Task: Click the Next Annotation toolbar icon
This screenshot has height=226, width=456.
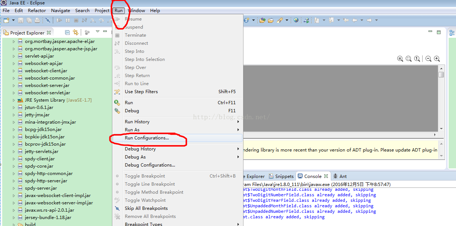Action: pyautogui.click(x=317, y=20)
